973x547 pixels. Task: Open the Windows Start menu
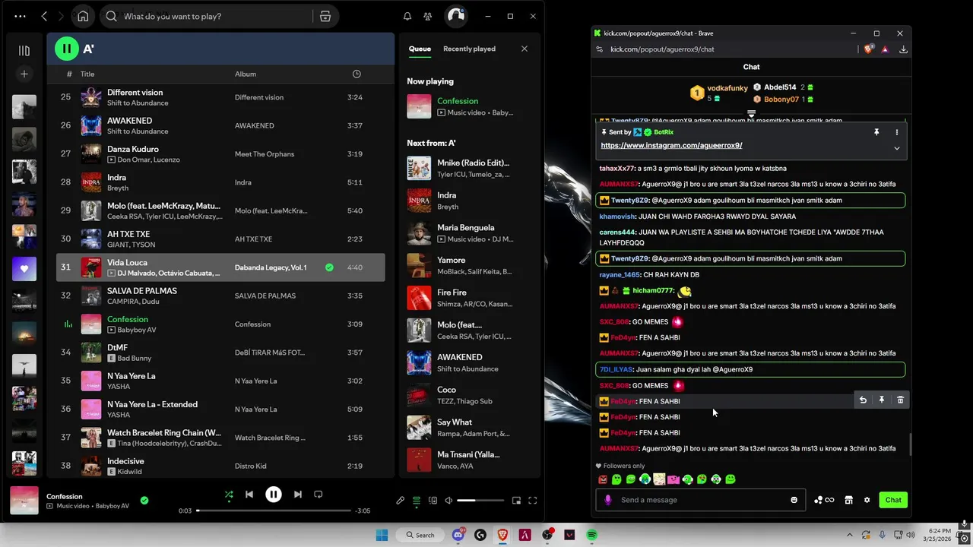381,535
